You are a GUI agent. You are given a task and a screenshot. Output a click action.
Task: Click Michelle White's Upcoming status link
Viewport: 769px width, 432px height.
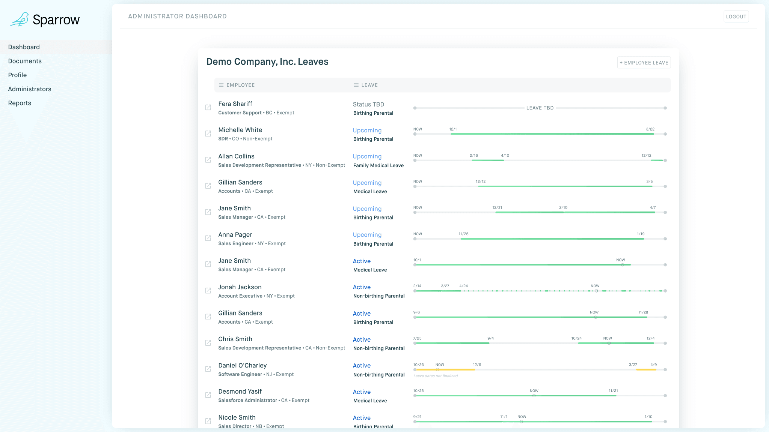coord(367,130)
